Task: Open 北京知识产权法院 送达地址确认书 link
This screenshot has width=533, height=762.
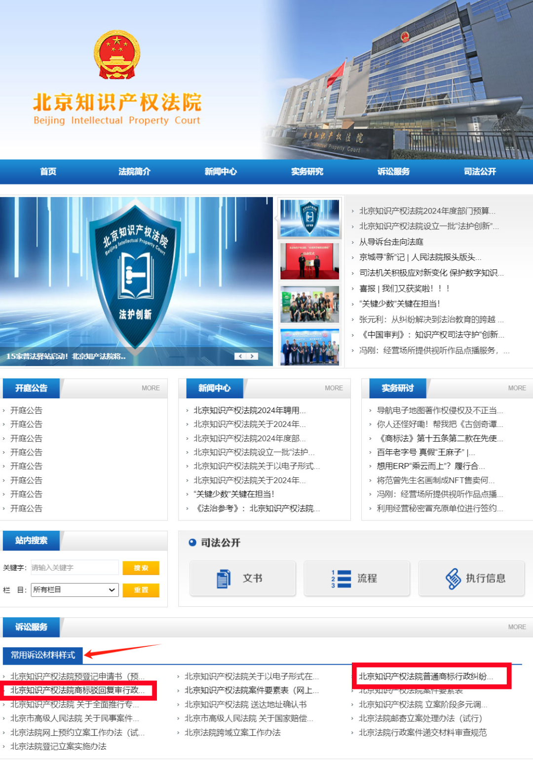Action: click(x=245, y=704)
